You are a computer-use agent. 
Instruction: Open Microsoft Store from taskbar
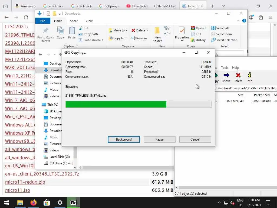[x=47, y=203]
